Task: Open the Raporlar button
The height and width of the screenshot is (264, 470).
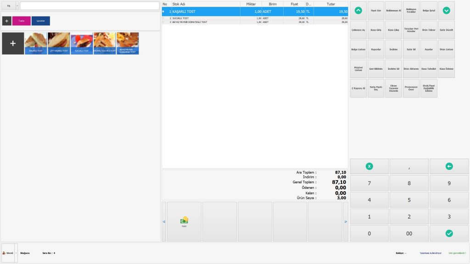Action: (x=376, y=49)
